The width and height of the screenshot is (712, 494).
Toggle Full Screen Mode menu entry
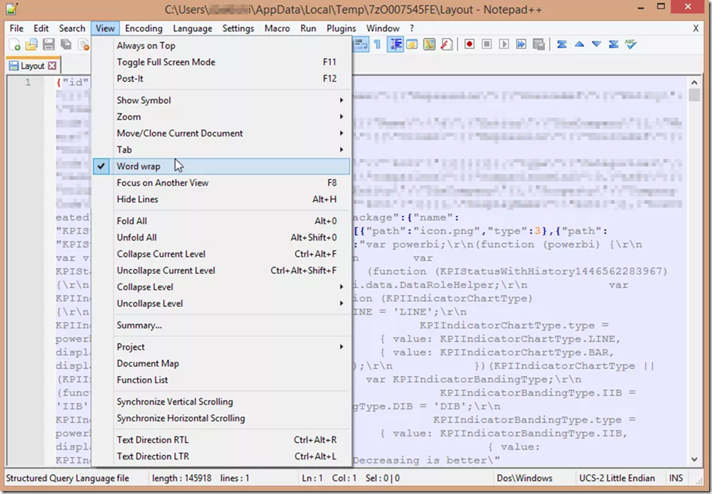pyautogui.click(x=222, y=61)
